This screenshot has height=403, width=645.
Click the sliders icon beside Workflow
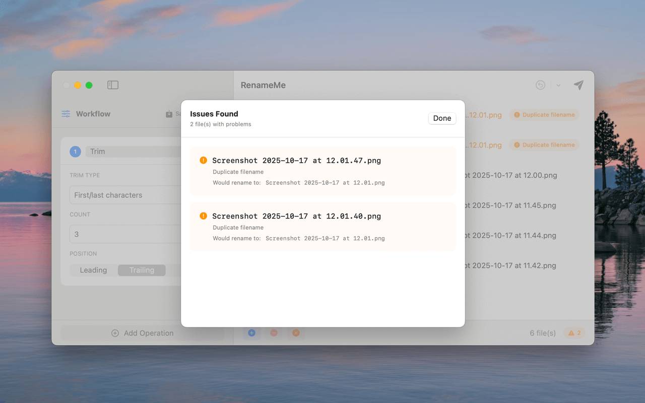point(66,114)
